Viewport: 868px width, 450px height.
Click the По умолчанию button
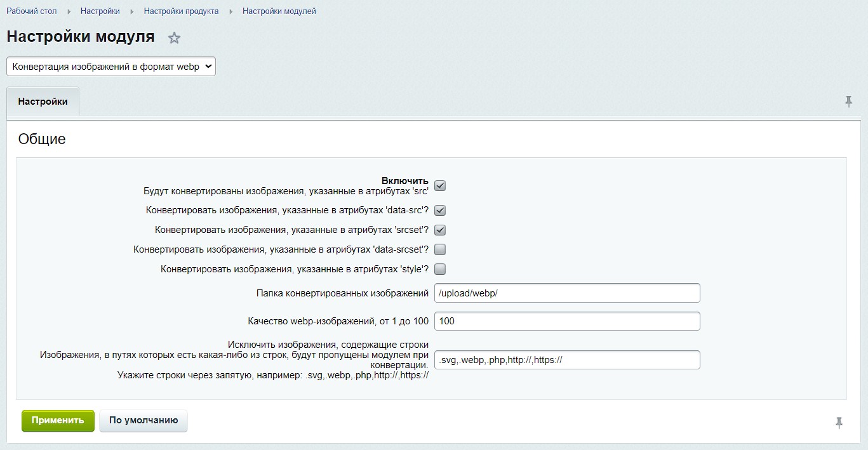click(143, 420)
